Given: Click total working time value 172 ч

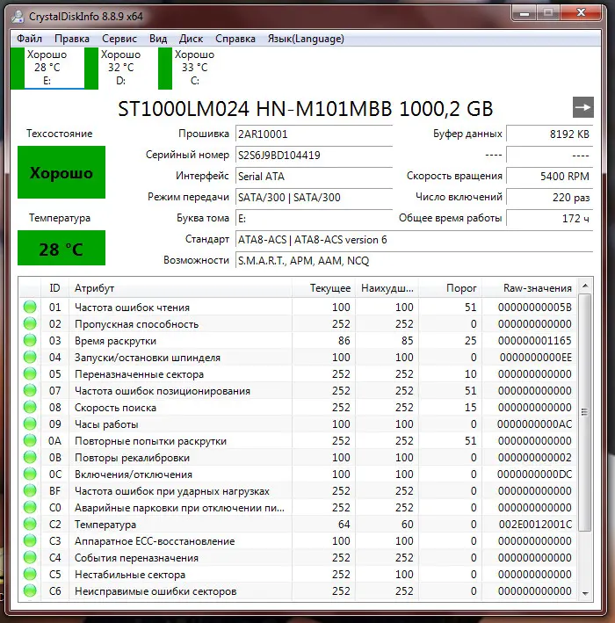Looking at the screenshot, I should click(x=549, y=218).
